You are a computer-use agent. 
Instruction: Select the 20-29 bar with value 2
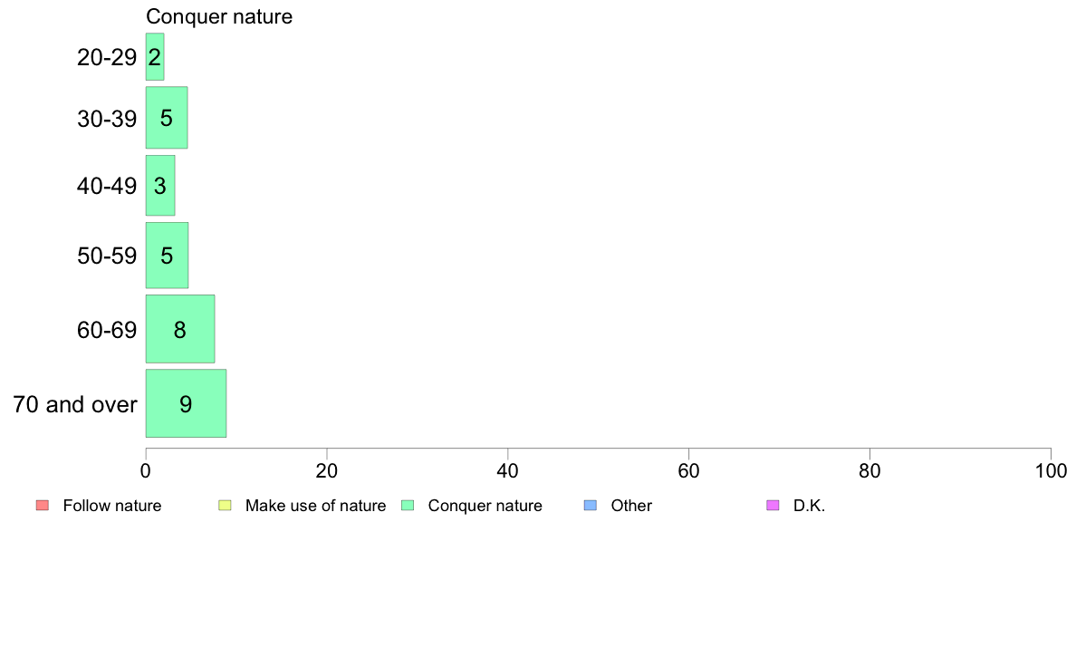coord(155,57)
